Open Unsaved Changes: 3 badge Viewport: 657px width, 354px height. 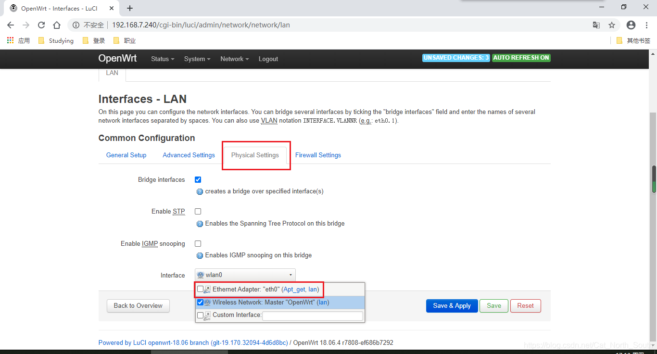(456, 58)
